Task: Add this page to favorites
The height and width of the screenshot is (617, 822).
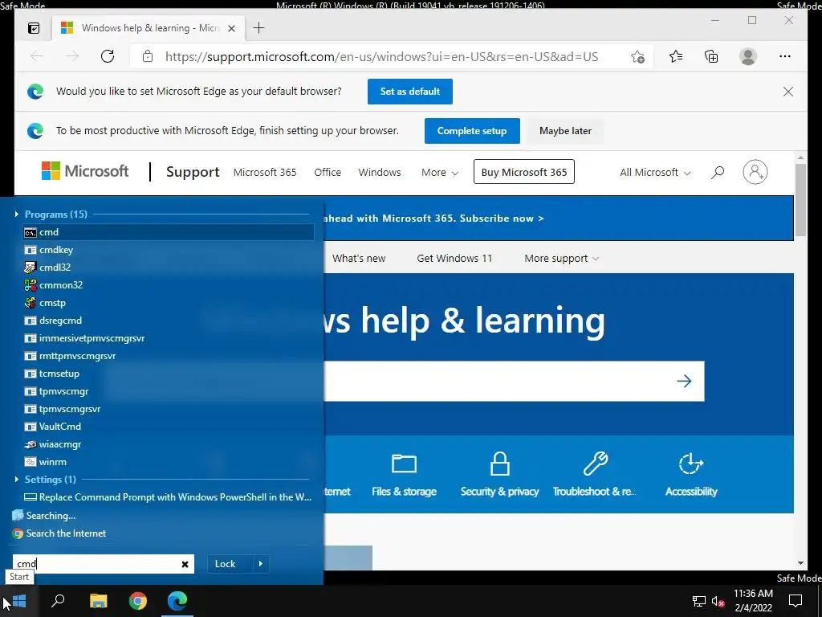Action: tap(637, 57)
